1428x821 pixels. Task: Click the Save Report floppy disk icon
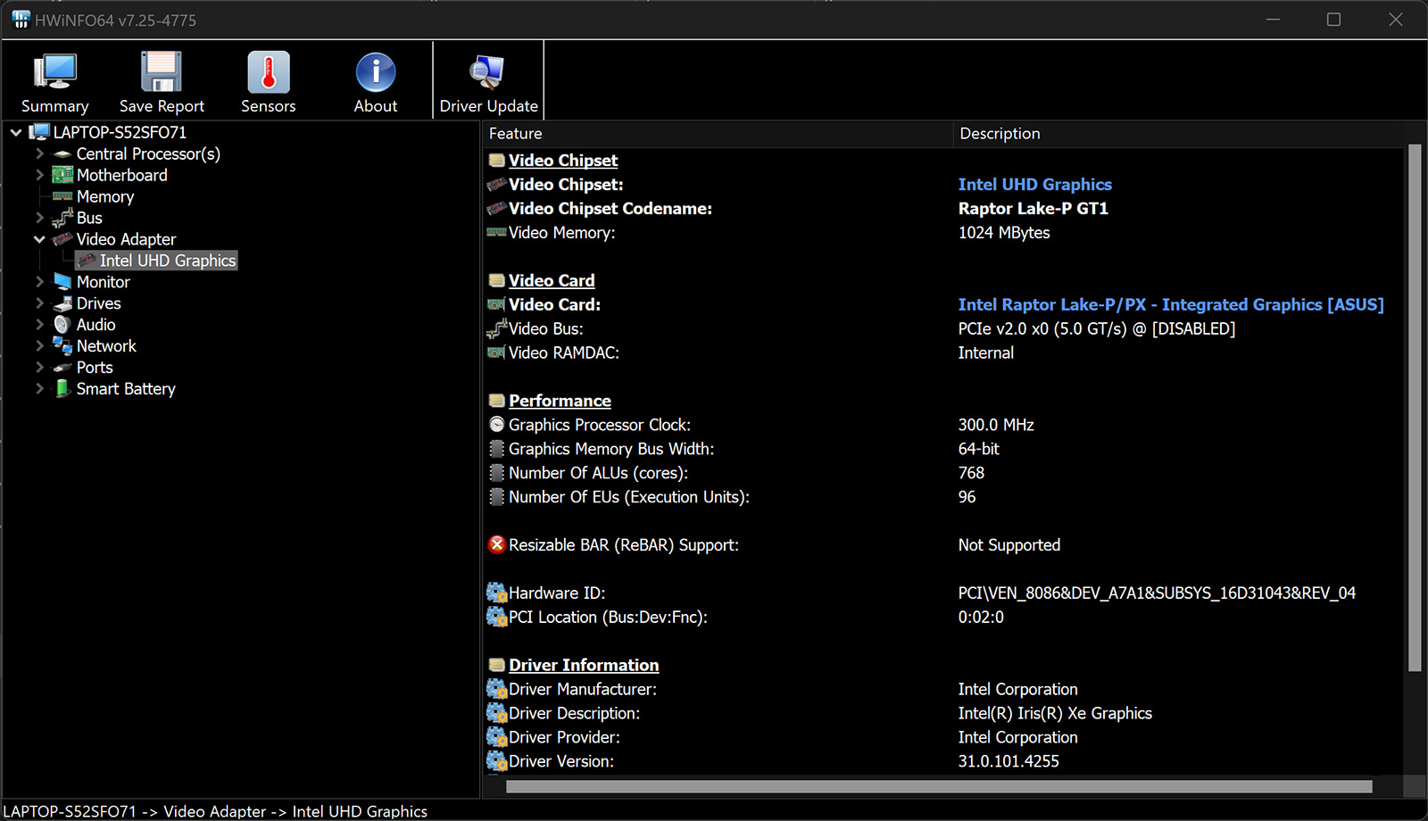[x=162, y=72]
